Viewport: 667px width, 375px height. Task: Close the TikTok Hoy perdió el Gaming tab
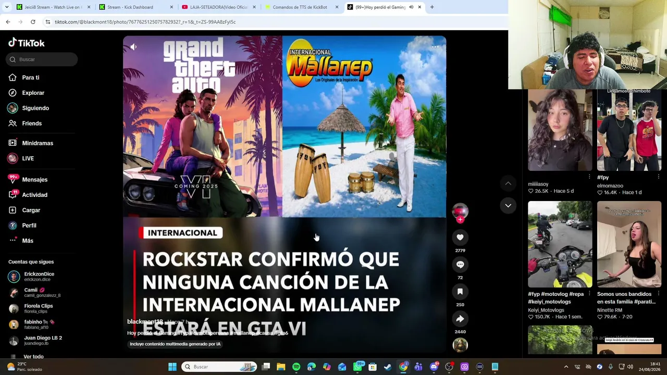pos(419,7)
